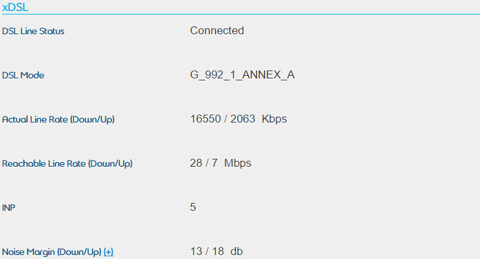This screenshot has height=259, width=480.
Task: Click the 7 reachable upstream value
Action: pyautogui.click(x=214, y=163)
